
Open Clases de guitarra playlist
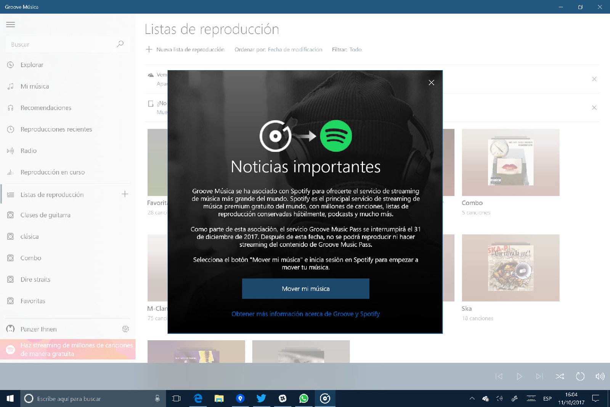tap(67, 215)
